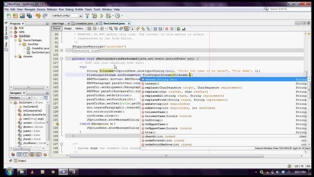Select the Source view button
Image resolution: width=314 pixels, height=177 pixels.
point(56,29)
